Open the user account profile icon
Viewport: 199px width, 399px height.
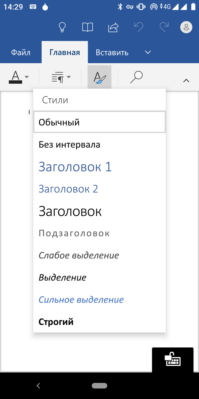coord(186,27)
